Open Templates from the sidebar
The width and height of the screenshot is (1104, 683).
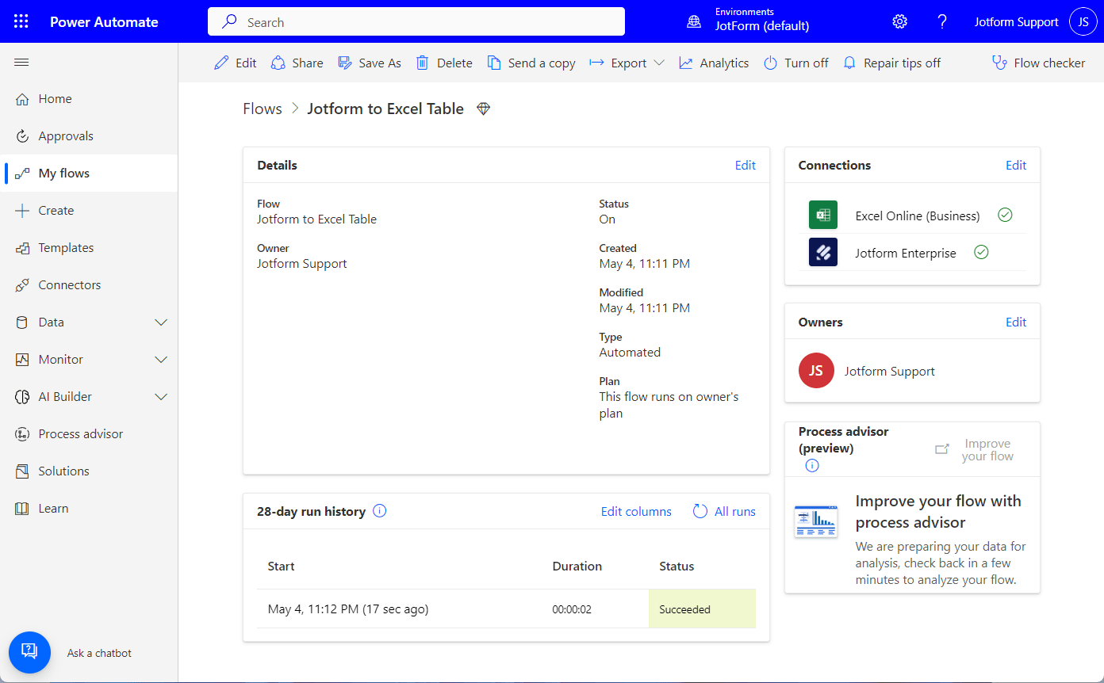click(66, 248)
